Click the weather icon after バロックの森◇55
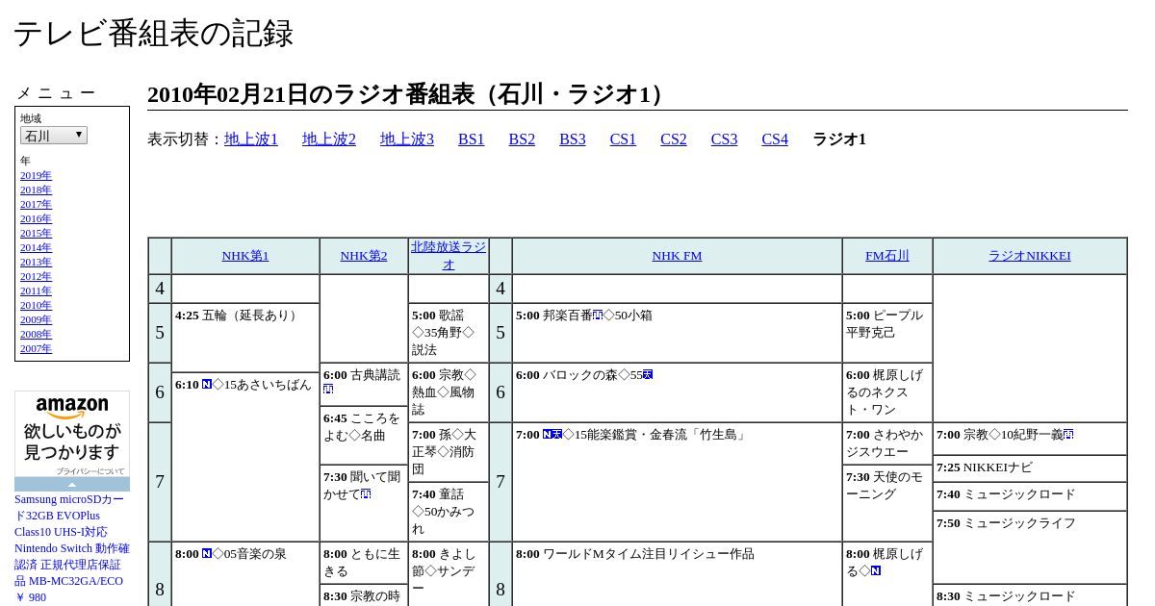Screen dimensions: 1155x606 click(648, 374)
